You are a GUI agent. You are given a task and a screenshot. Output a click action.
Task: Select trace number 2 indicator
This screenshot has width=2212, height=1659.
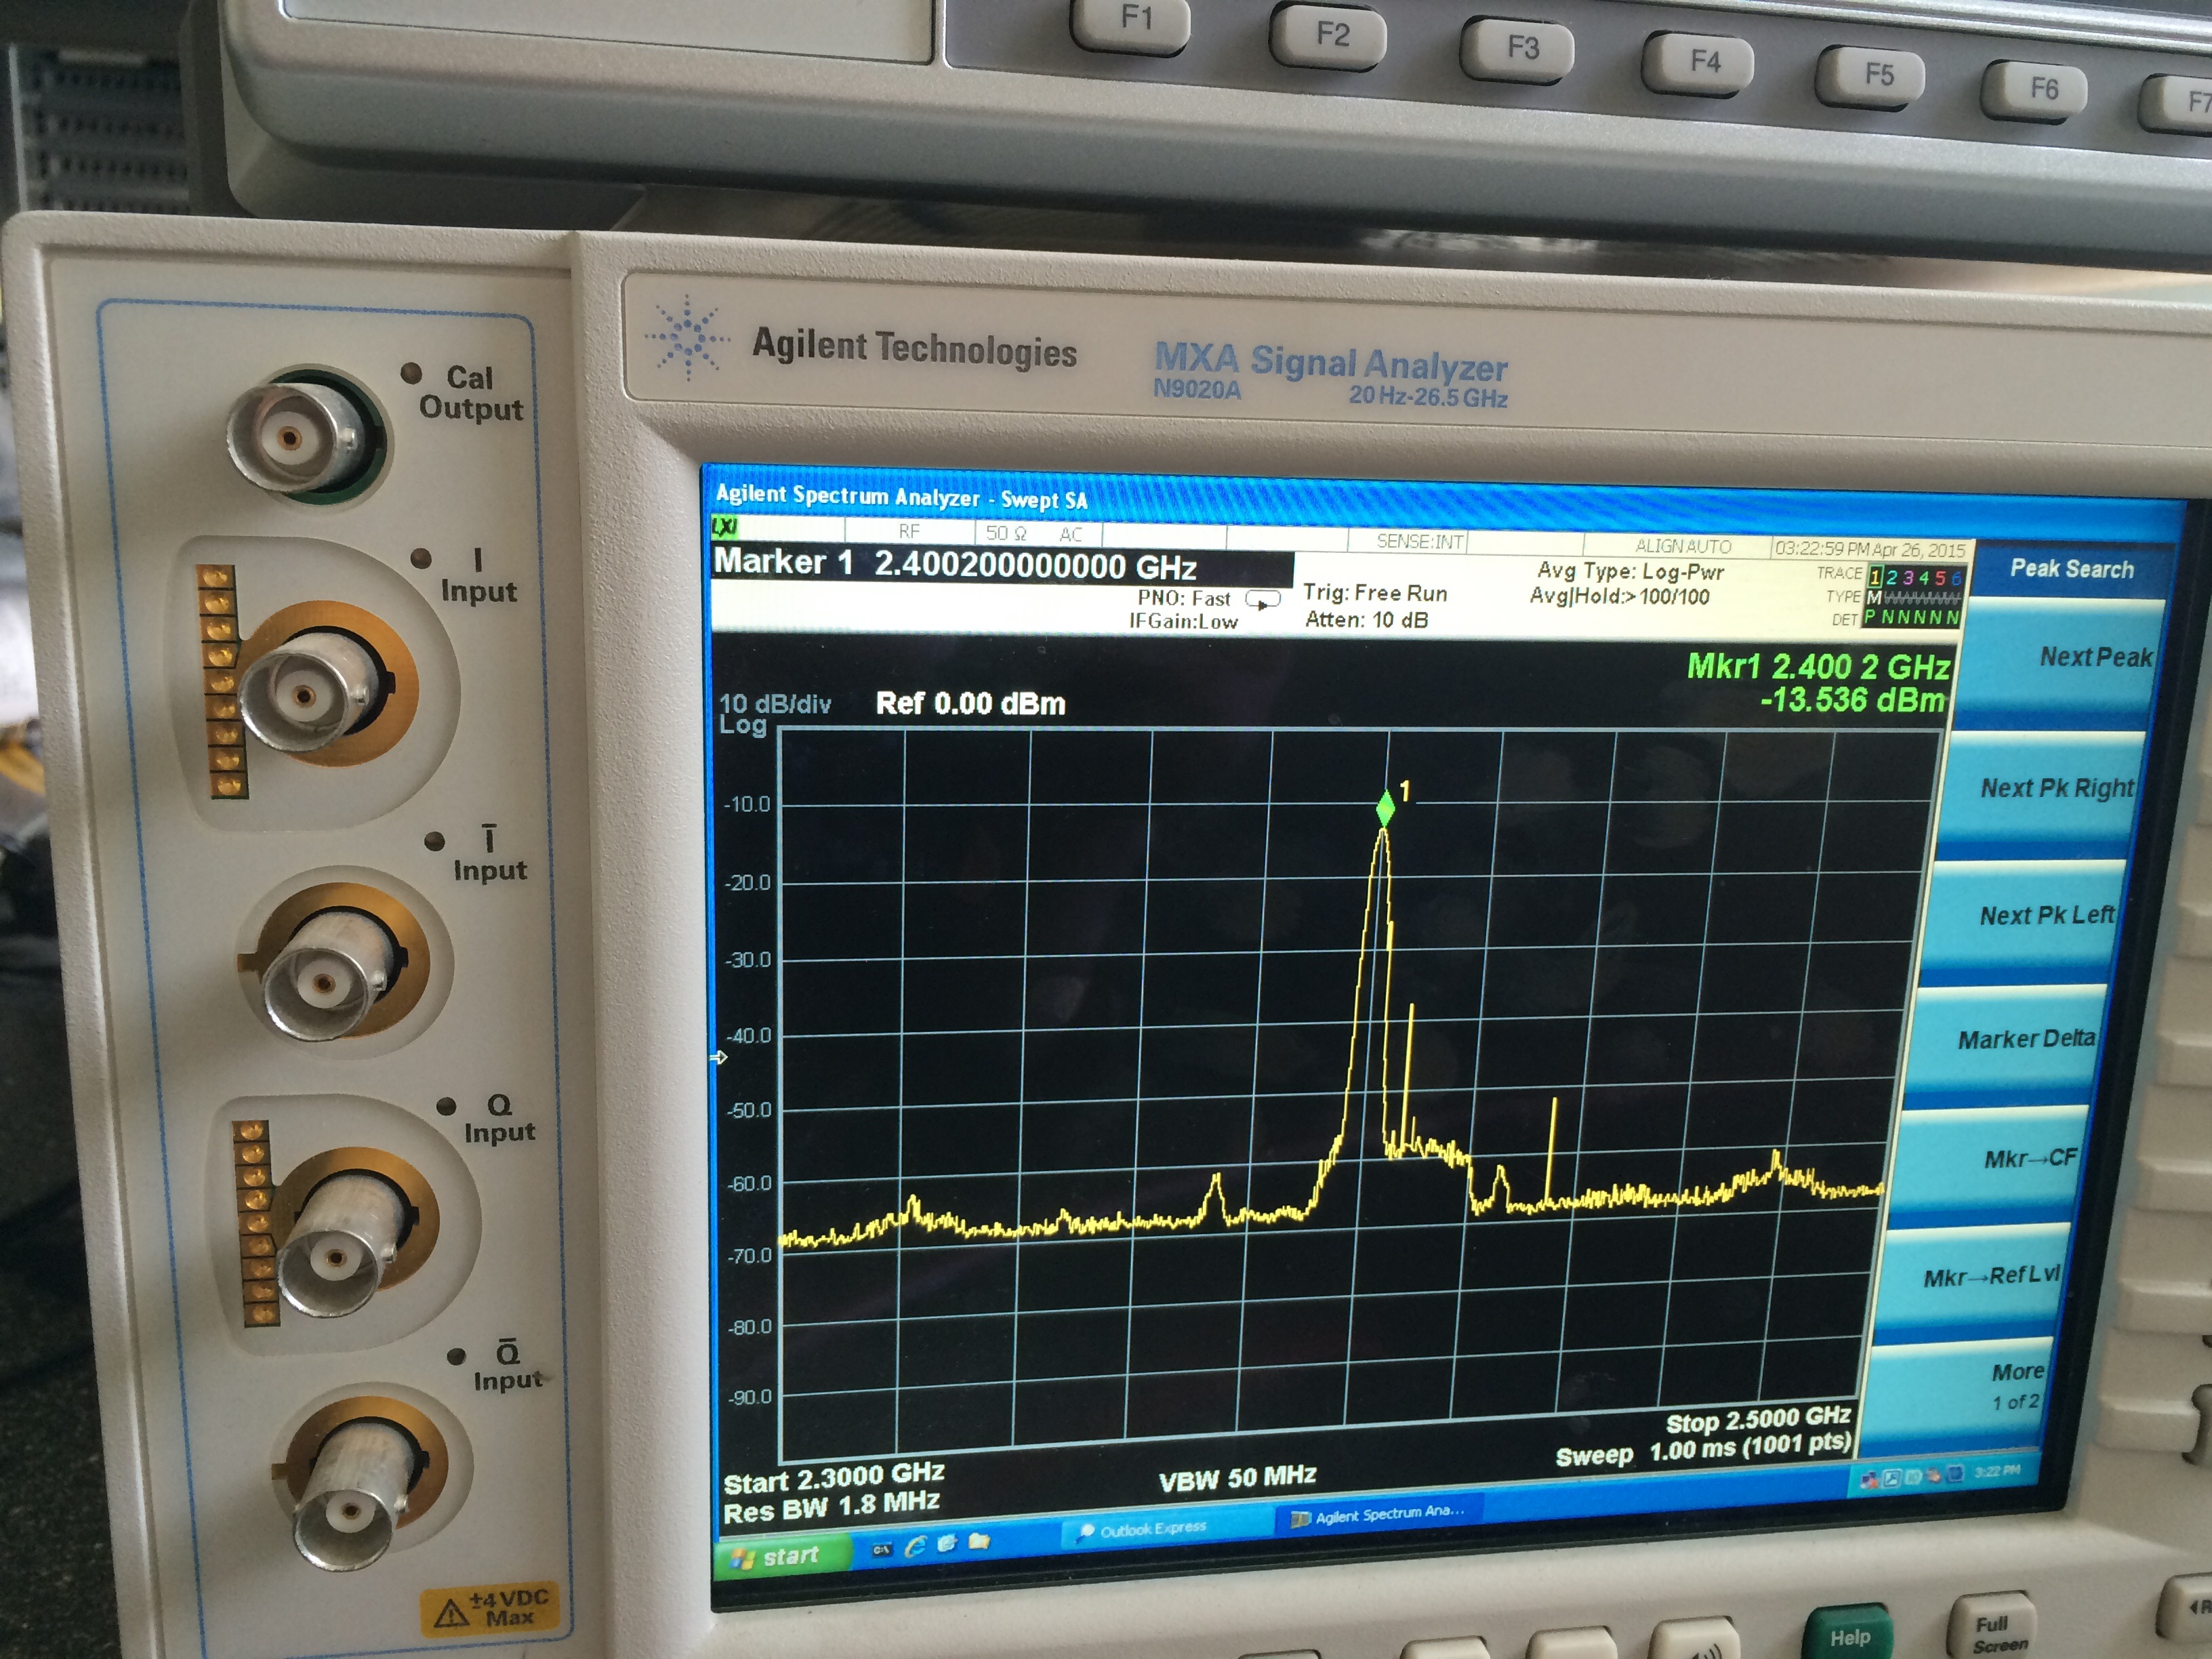click(1891, 577)
